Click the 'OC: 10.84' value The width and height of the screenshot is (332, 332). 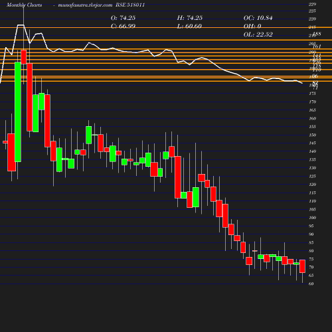[x=258, y=18]
